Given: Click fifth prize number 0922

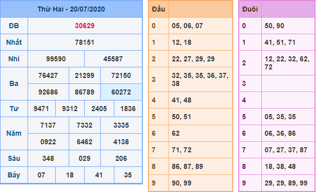Looking at the screenshot, I should click(48, 142).
